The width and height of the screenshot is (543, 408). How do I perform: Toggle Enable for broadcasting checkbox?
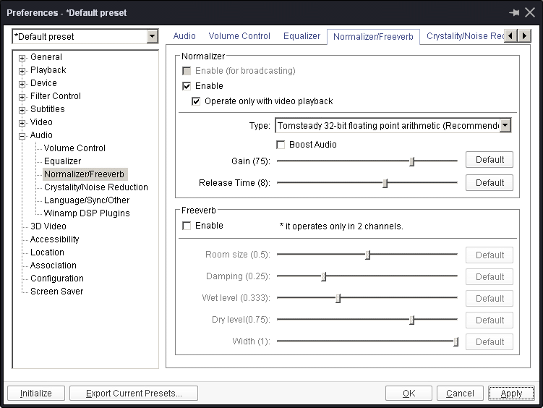pyautogui.click(x=187, y=71)
